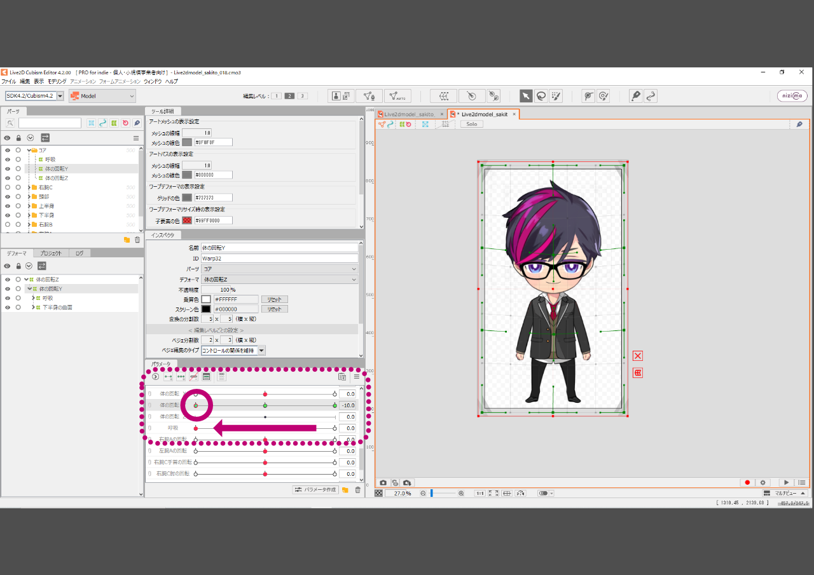Set edit level to 1
Screen dimensions: 814x575
(277, 96)
